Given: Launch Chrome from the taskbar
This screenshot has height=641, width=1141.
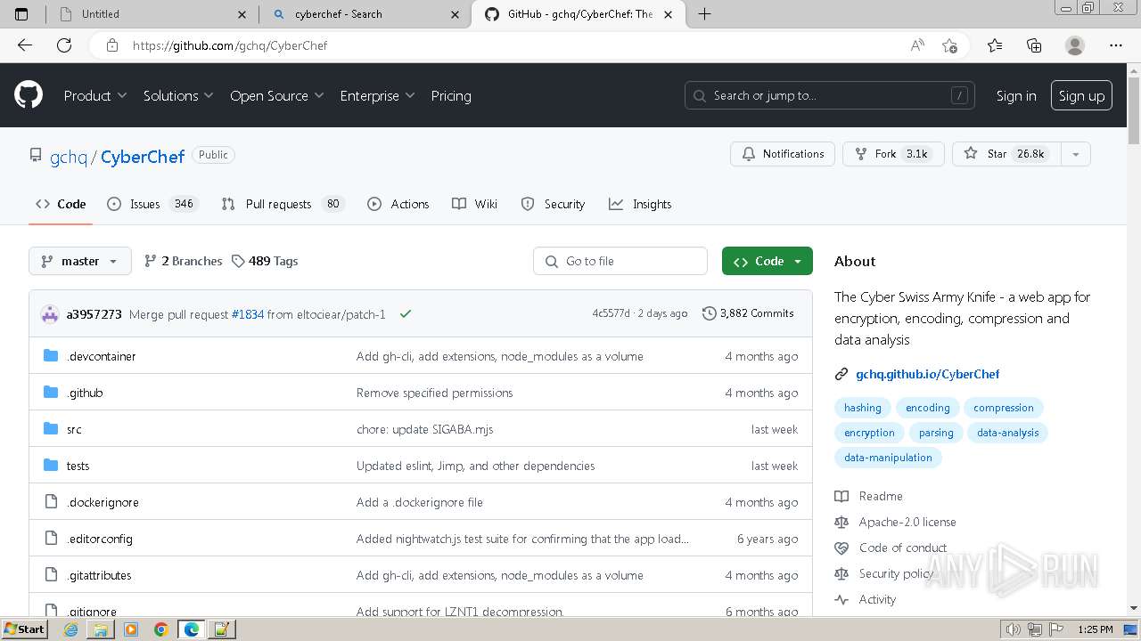Looking at the screenshot, I should 160,629.
